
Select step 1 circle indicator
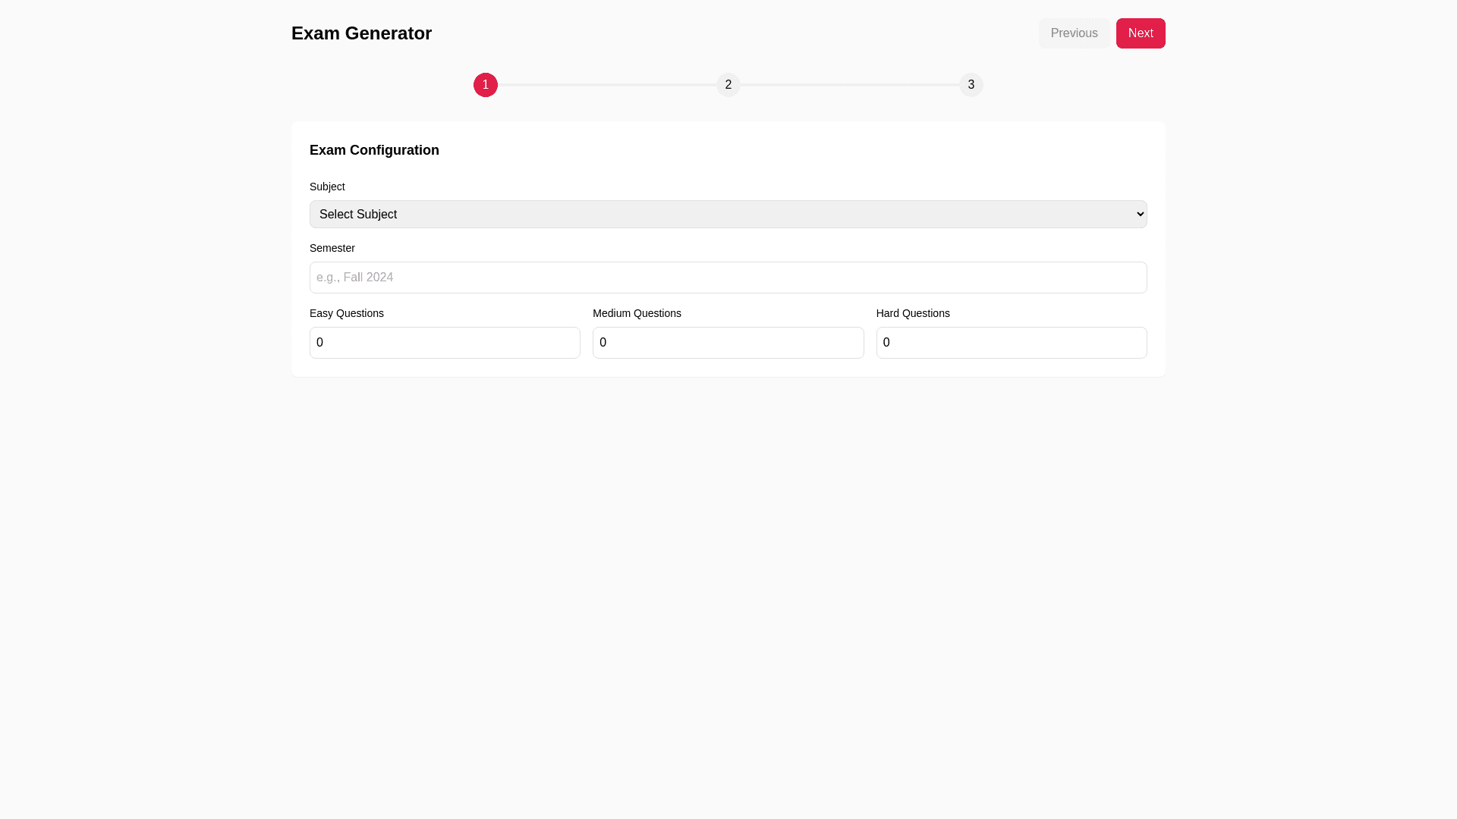486,85
